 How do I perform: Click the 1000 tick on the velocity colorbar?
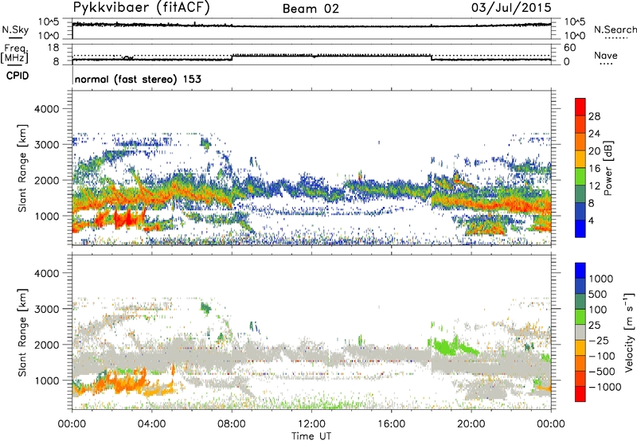(x=601, y=279)
